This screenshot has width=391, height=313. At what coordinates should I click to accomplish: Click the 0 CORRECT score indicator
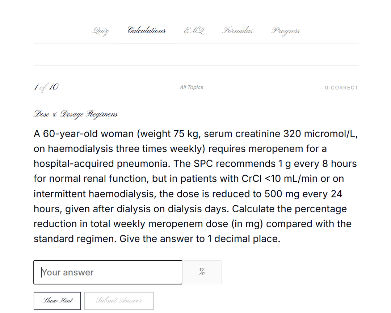[x=342, y=88]
